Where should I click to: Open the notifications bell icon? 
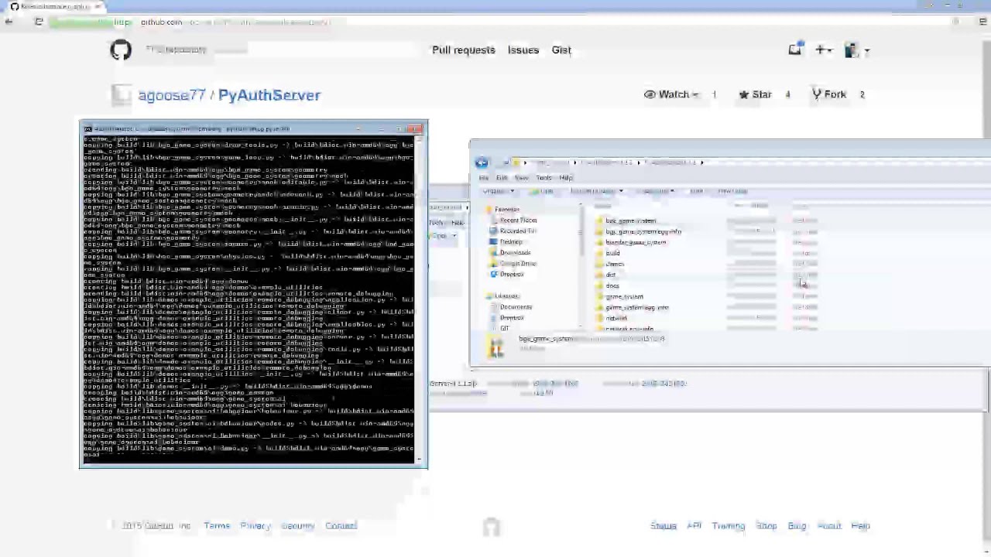click(795, 50)
